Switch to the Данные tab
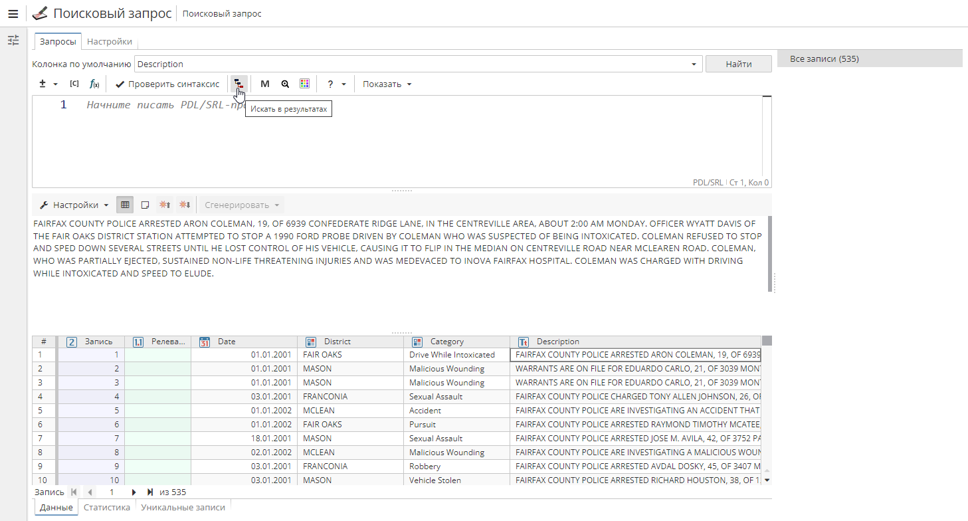This screenshot has height=521, width=968. click(56, 507)
